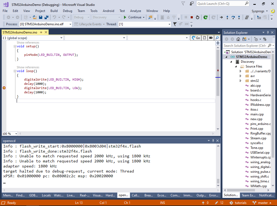The width and height of the screenshot is (277, 206).
Task: Toggle auto-hide pin on openocd panel
Action: [213, 141]
